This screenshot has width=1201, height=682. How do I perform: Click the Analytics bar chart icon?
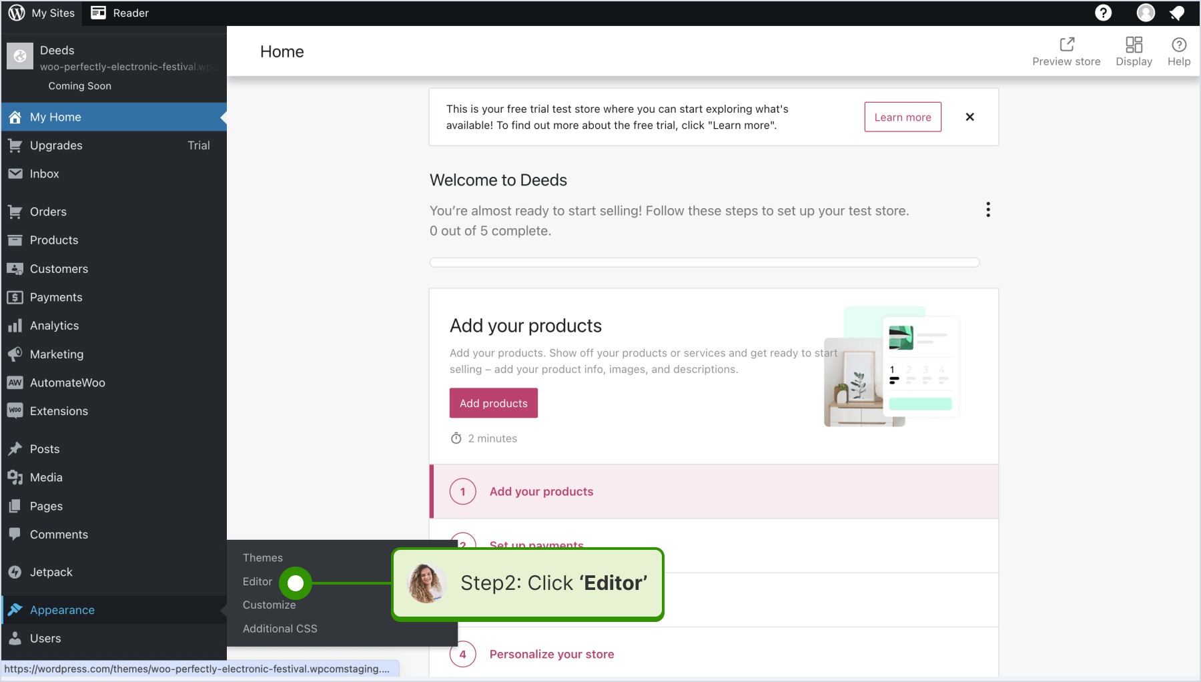point(15,326)
